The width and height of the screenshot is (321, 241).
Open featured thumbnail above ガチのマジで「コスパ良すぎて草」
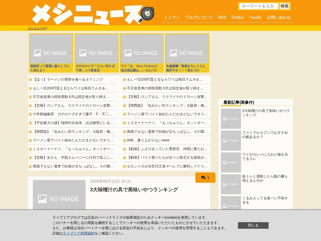[x=97, y=49]
